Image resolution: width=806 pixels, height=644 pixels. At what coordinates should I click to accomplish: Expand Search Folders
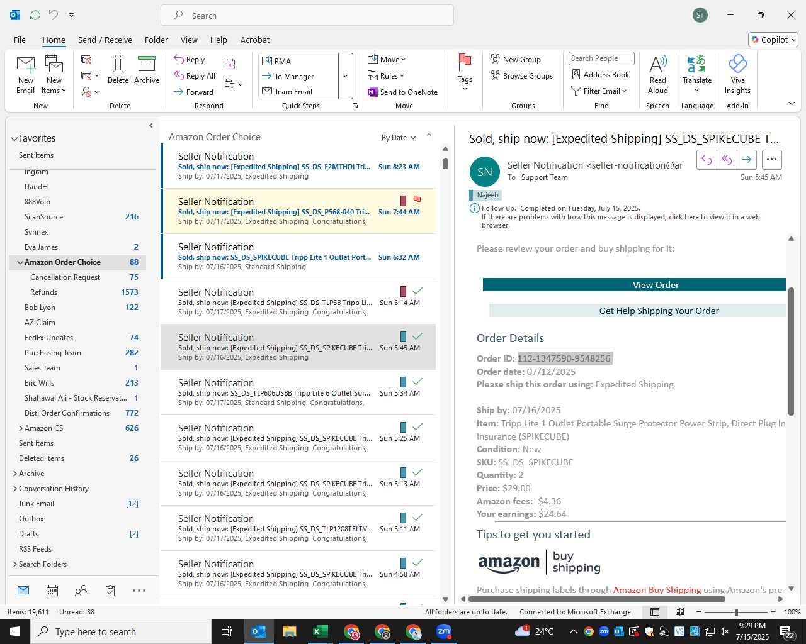point(15,564)
